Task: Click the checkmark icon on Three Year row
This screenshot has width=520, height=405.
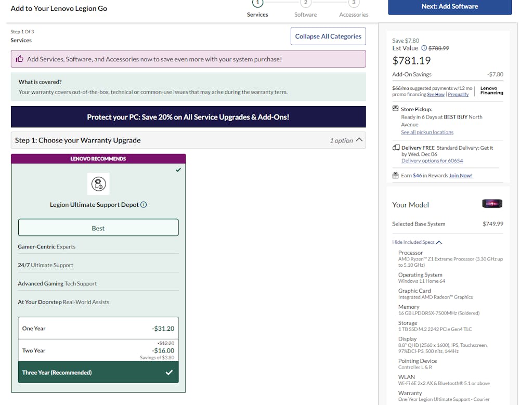Action: point(169,372)
